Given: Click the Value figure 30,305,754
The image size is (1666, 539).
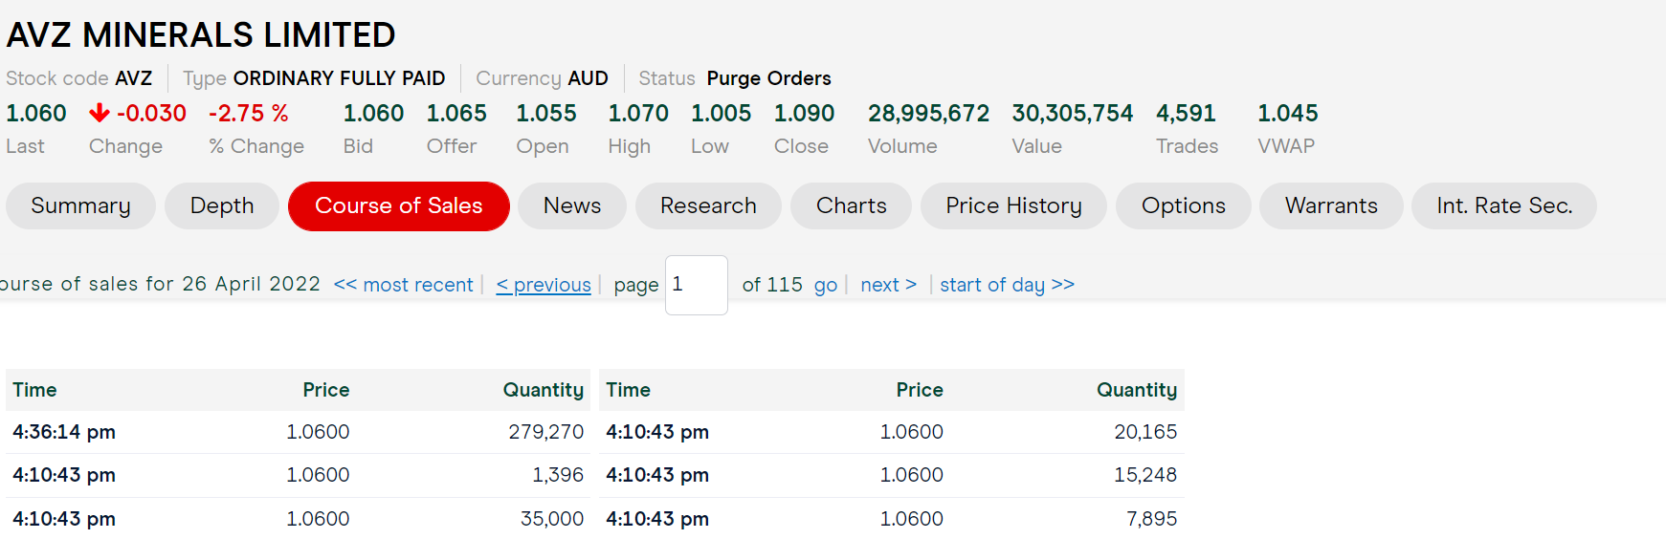Looking at the screenshot, I should [x=1073, y=113].
